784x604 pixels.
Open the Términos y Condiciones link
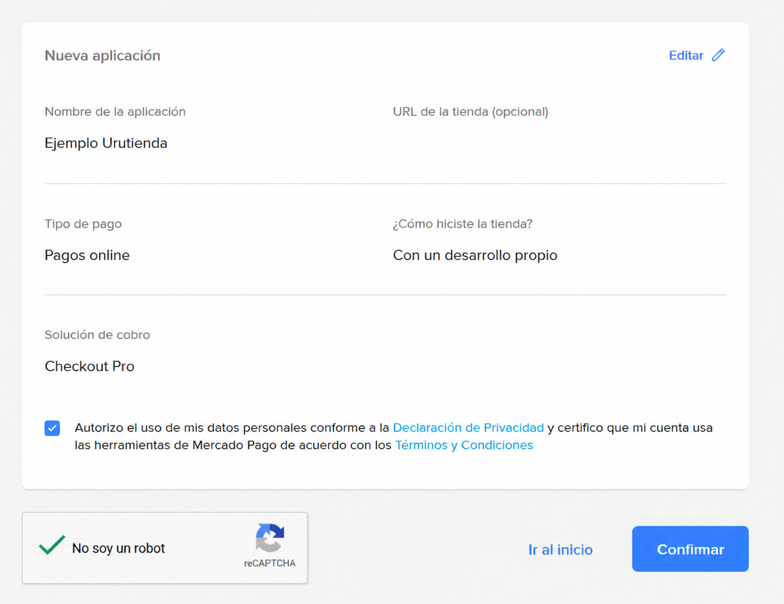pos(464,445)
